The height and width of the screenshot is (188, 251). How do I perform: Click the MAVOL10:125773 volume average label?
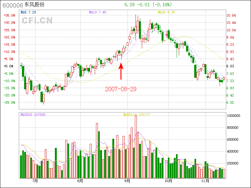(136, 115)
